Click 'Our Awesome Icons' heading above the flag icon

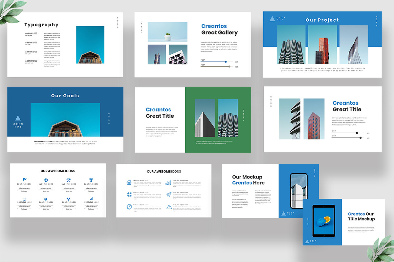tap(58, 171)
